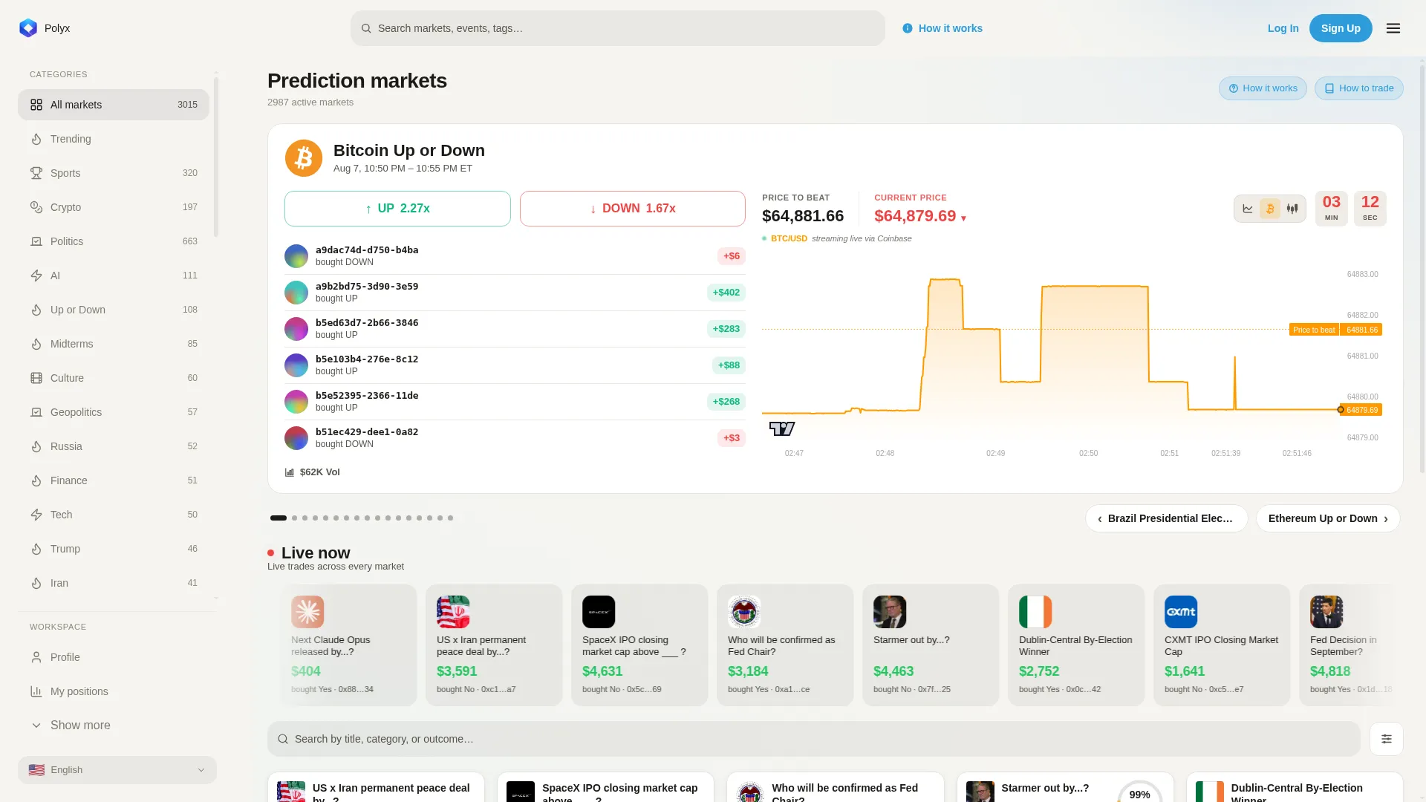Image resolution: width=1426 pixels, height=802 pixels.
Task: Click the 99% gauge on Starmer card
Action: pos(1139,792)
